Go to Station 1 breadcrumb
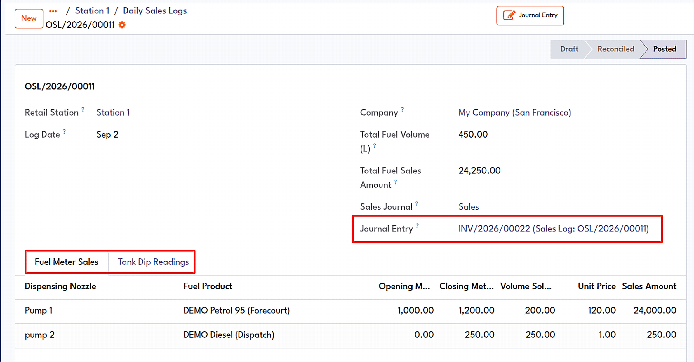This screenshot has width=694, height=362. [92, 11]
